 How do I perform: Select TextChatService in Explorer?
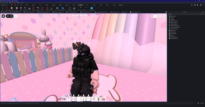(x=174, y=38)
